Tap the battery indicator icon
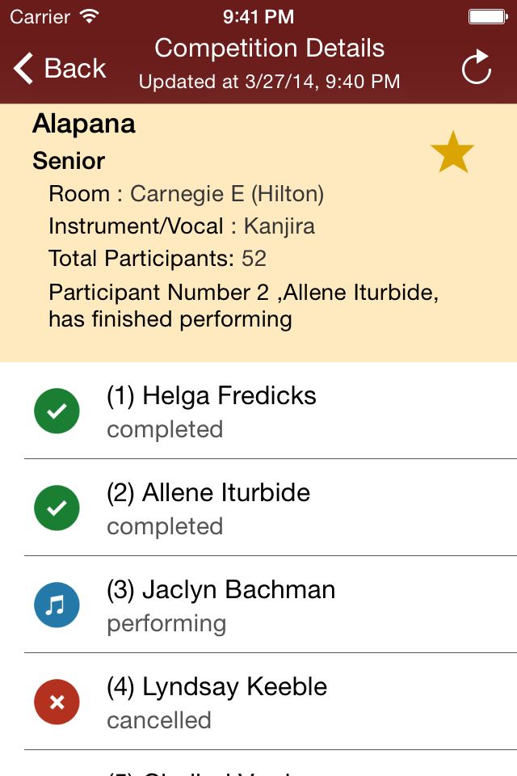This screenshot has height=776, width=517. coord(488,17)
